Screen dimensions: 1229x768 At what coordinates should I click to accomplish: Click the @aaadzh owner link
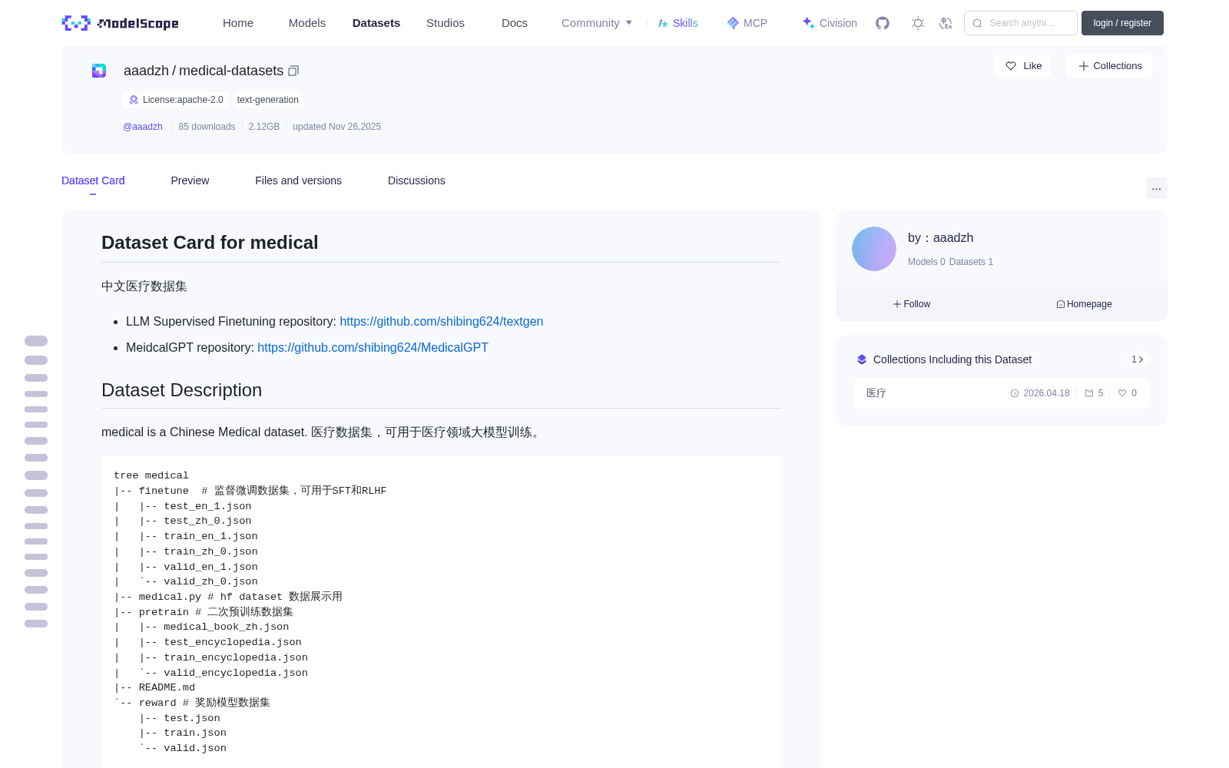[x=143, y=127]
